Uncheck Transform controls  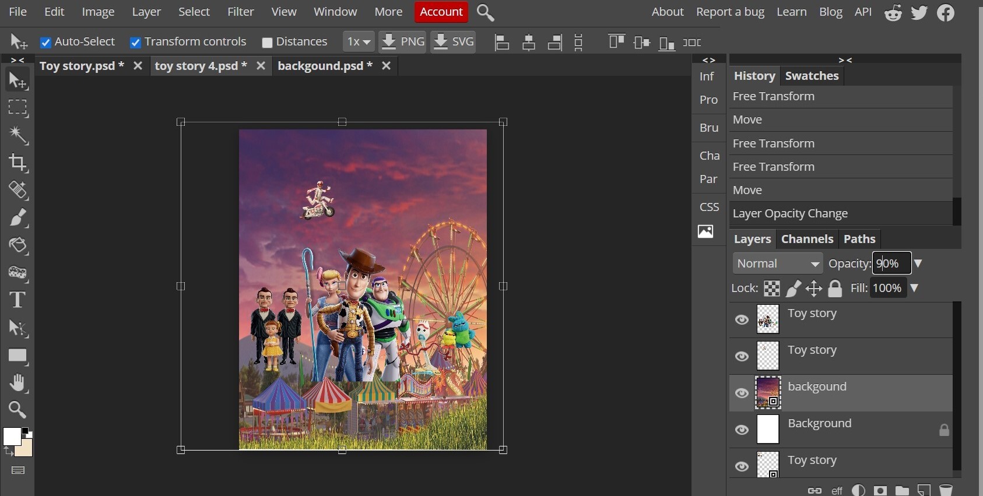click(x=135, y=43)
